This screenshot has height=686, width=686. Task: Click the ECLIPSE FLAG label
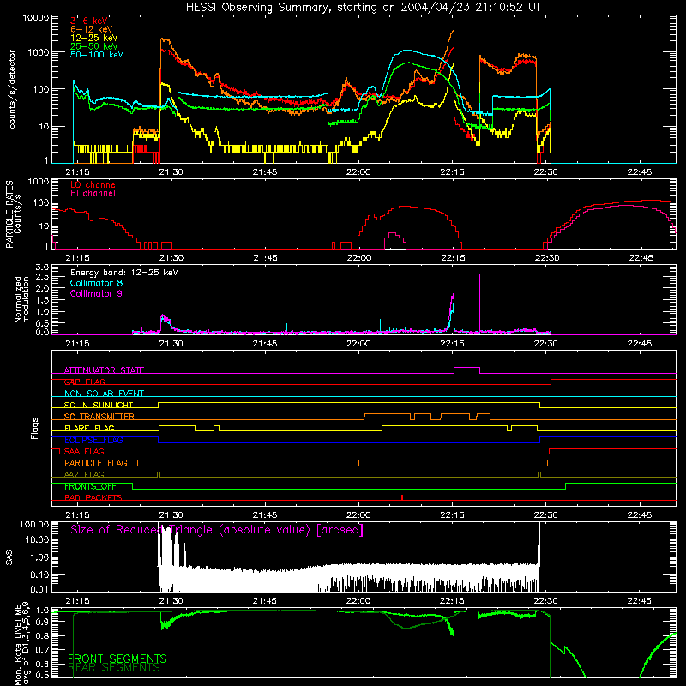click(x=93, y=440)
